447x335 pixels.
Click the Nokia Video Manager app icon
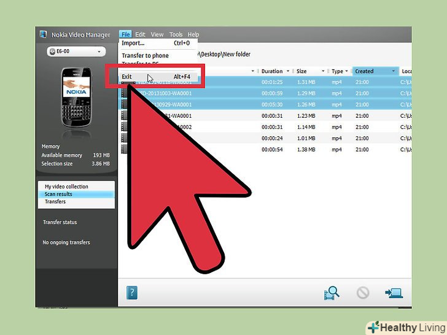coord(44,34)
